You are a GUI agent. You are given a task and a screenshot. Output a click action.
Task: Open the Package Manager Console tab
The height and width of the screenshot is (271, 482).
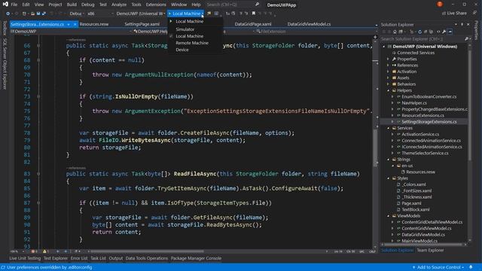(196, 258)
